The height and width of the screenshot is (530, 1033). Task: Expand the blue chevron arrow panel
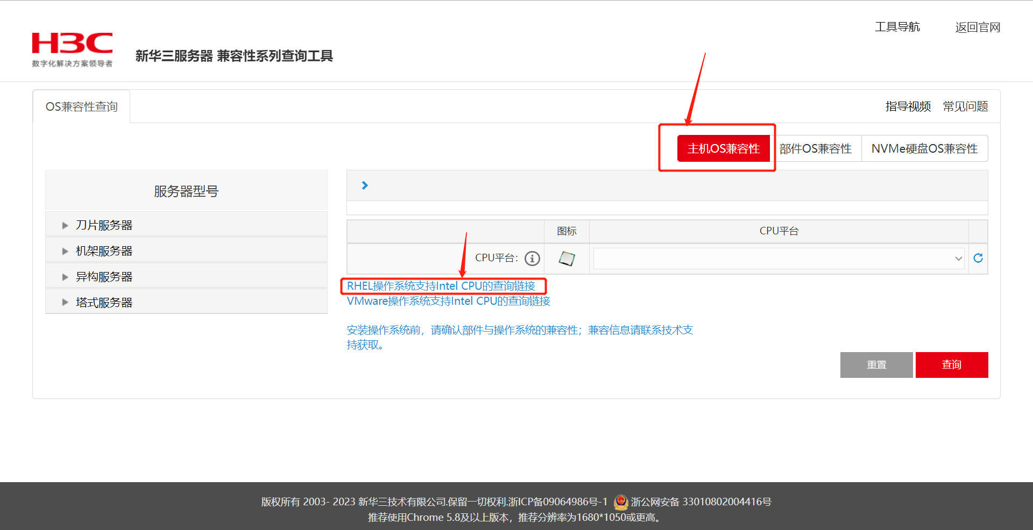365,185
